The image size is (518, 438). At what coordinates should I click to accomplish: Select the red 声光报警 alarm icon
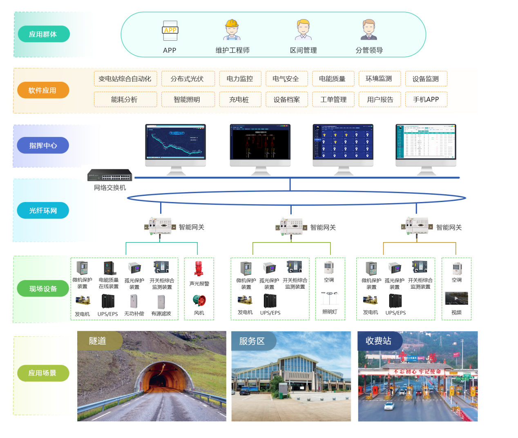pyautogui.click(x=199, y=269)
